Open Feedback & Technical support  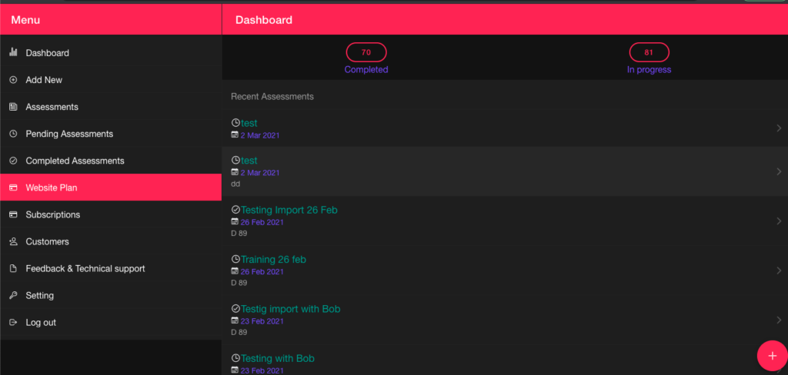[x=111, y=269]
